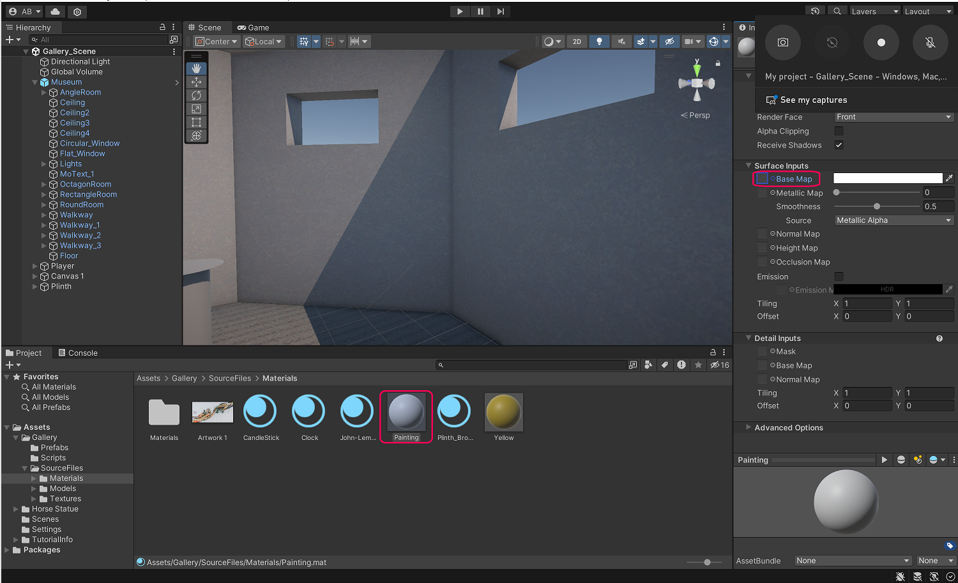Select the Yellow material thumbnail
This screenshot has height=583, width=958.
(504, 413)
